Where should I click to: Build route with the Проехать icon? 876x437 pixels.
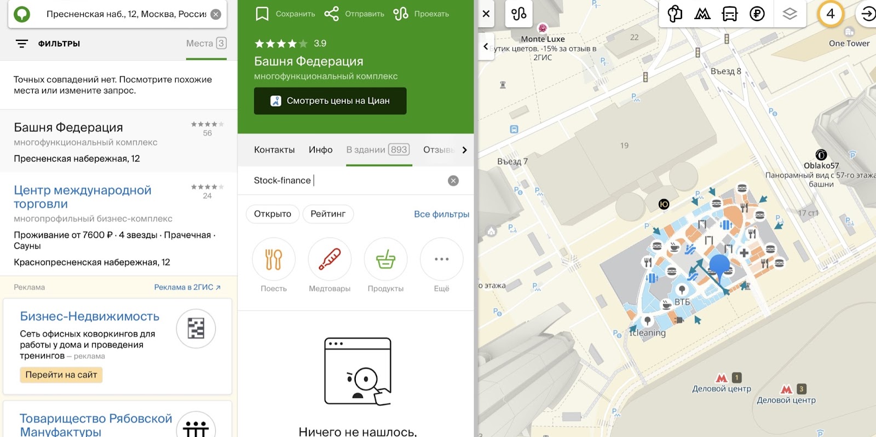pyautogui.click(x=400, y=14)
